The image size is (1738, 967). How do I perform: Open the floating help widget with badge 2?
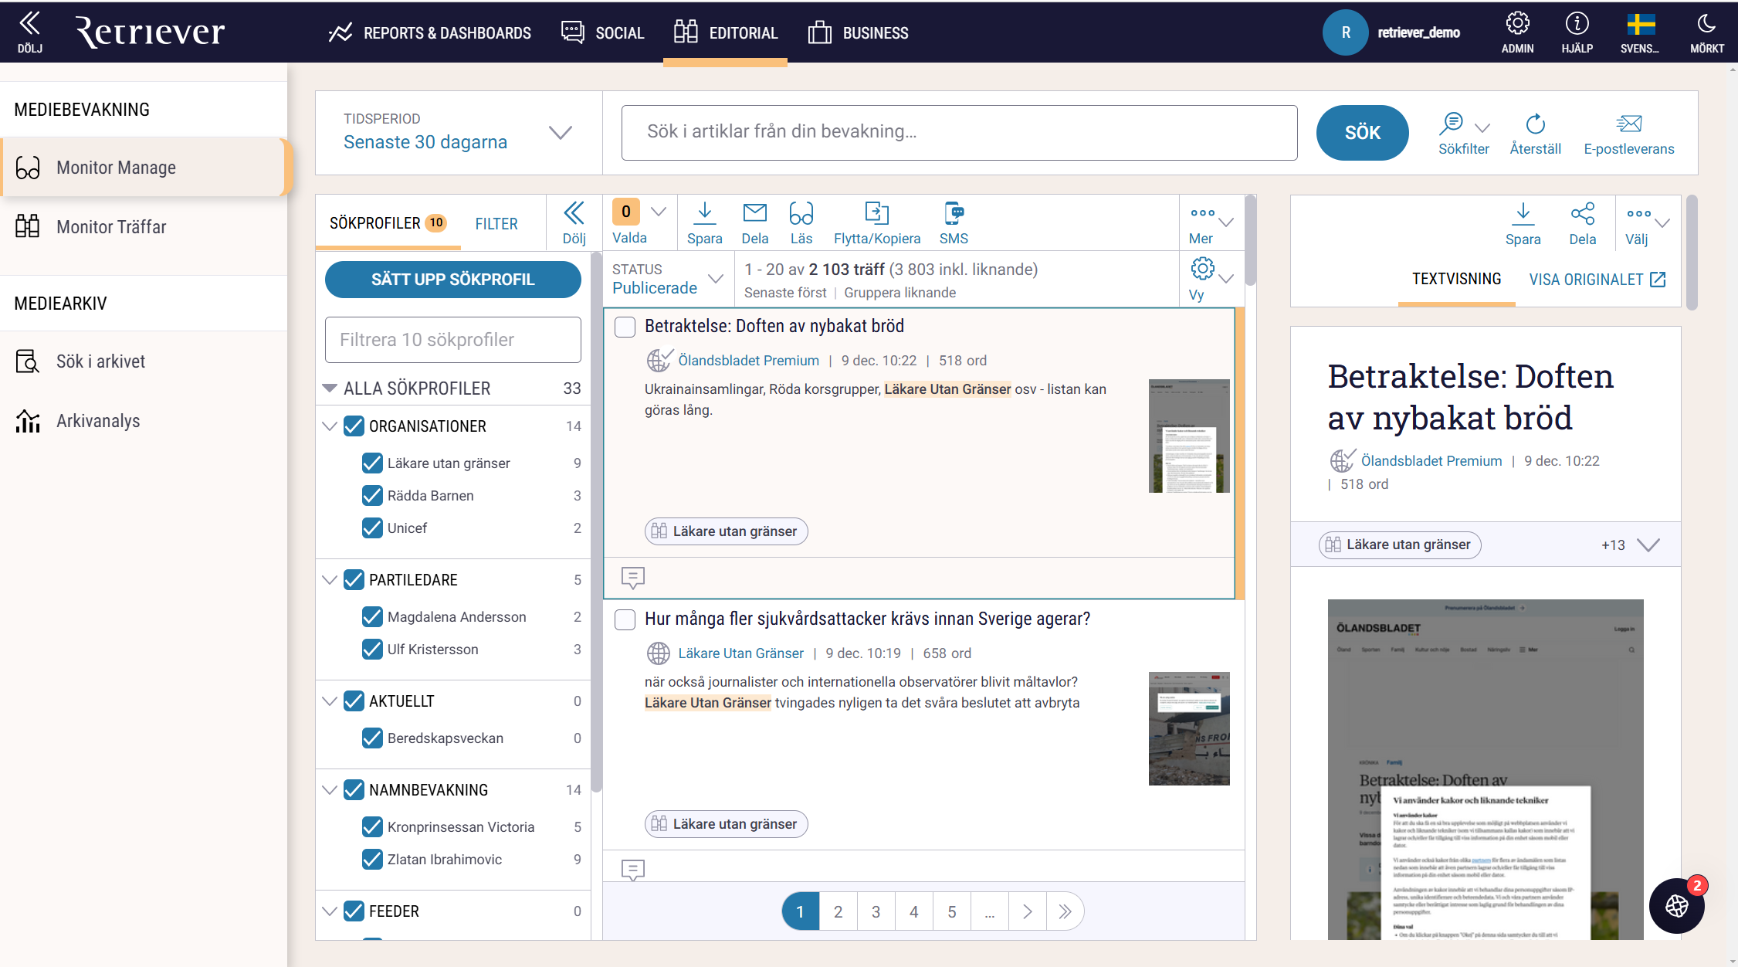coord(1677,905)
